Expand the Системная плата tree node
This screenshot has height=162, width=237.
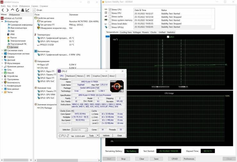click(2, 50)
